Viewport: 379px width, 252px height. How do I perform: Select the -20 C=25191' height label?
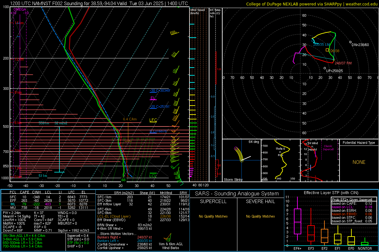[160, 107]
